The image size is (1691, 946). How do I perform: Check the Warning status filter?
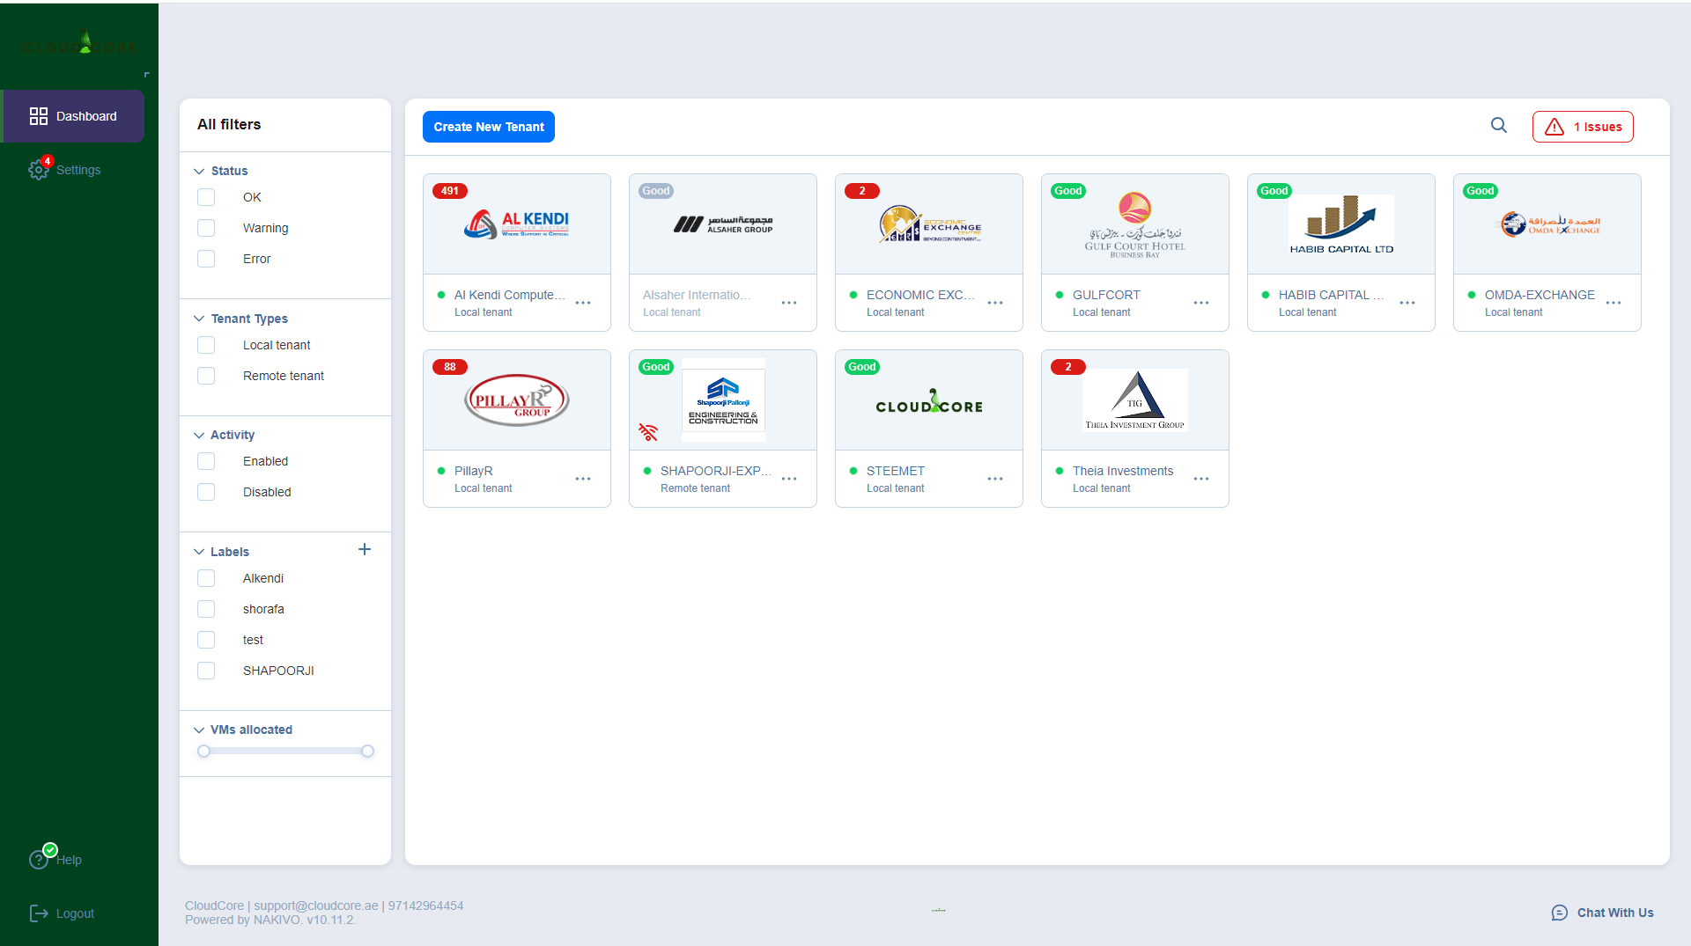pos(206,228)
